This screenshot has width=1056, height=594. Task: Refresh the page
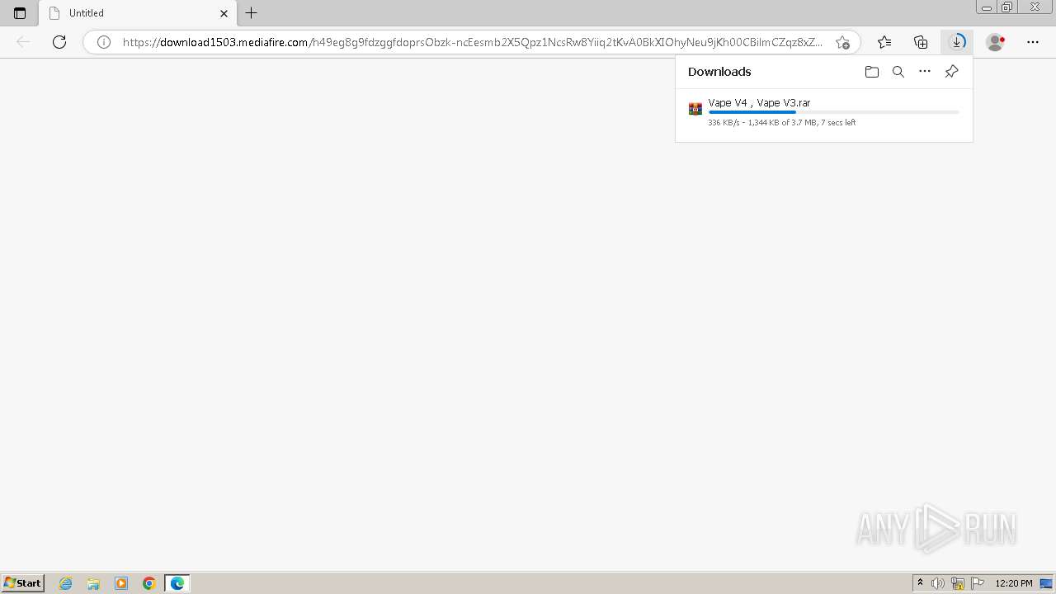point(59,42)
